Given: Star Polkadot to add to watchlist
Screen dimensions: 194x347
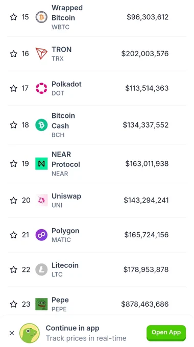Looking at the screenshot, I should 13,88.
